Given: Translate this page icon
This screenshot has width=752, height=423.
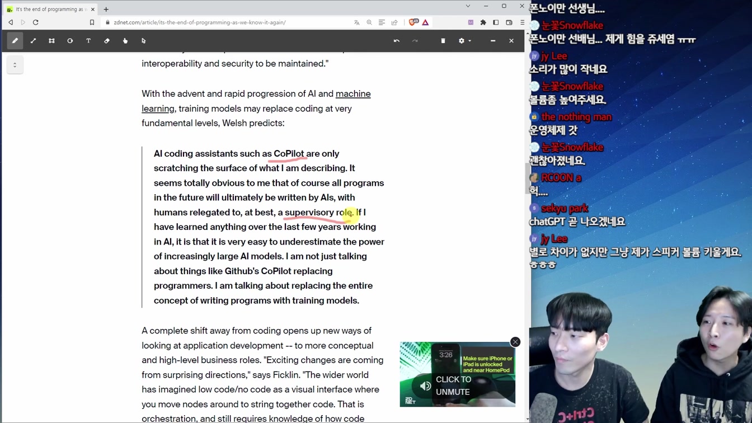Looking at the screenshot, I should pyautogui.click(x=357, y=22).
